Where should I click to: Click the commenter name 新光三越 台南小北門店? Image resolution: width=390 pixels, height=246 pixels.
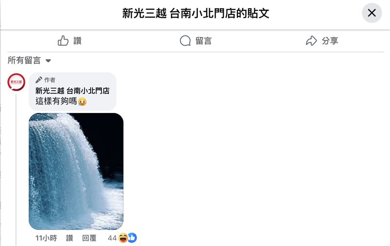(72, 91)
